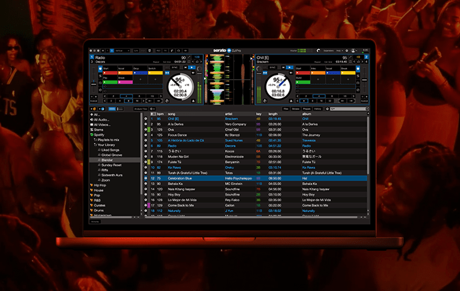Trigger the pink Break cue on Radio deck
Viewport: 460px width, 291px height.
coord(126,82)
